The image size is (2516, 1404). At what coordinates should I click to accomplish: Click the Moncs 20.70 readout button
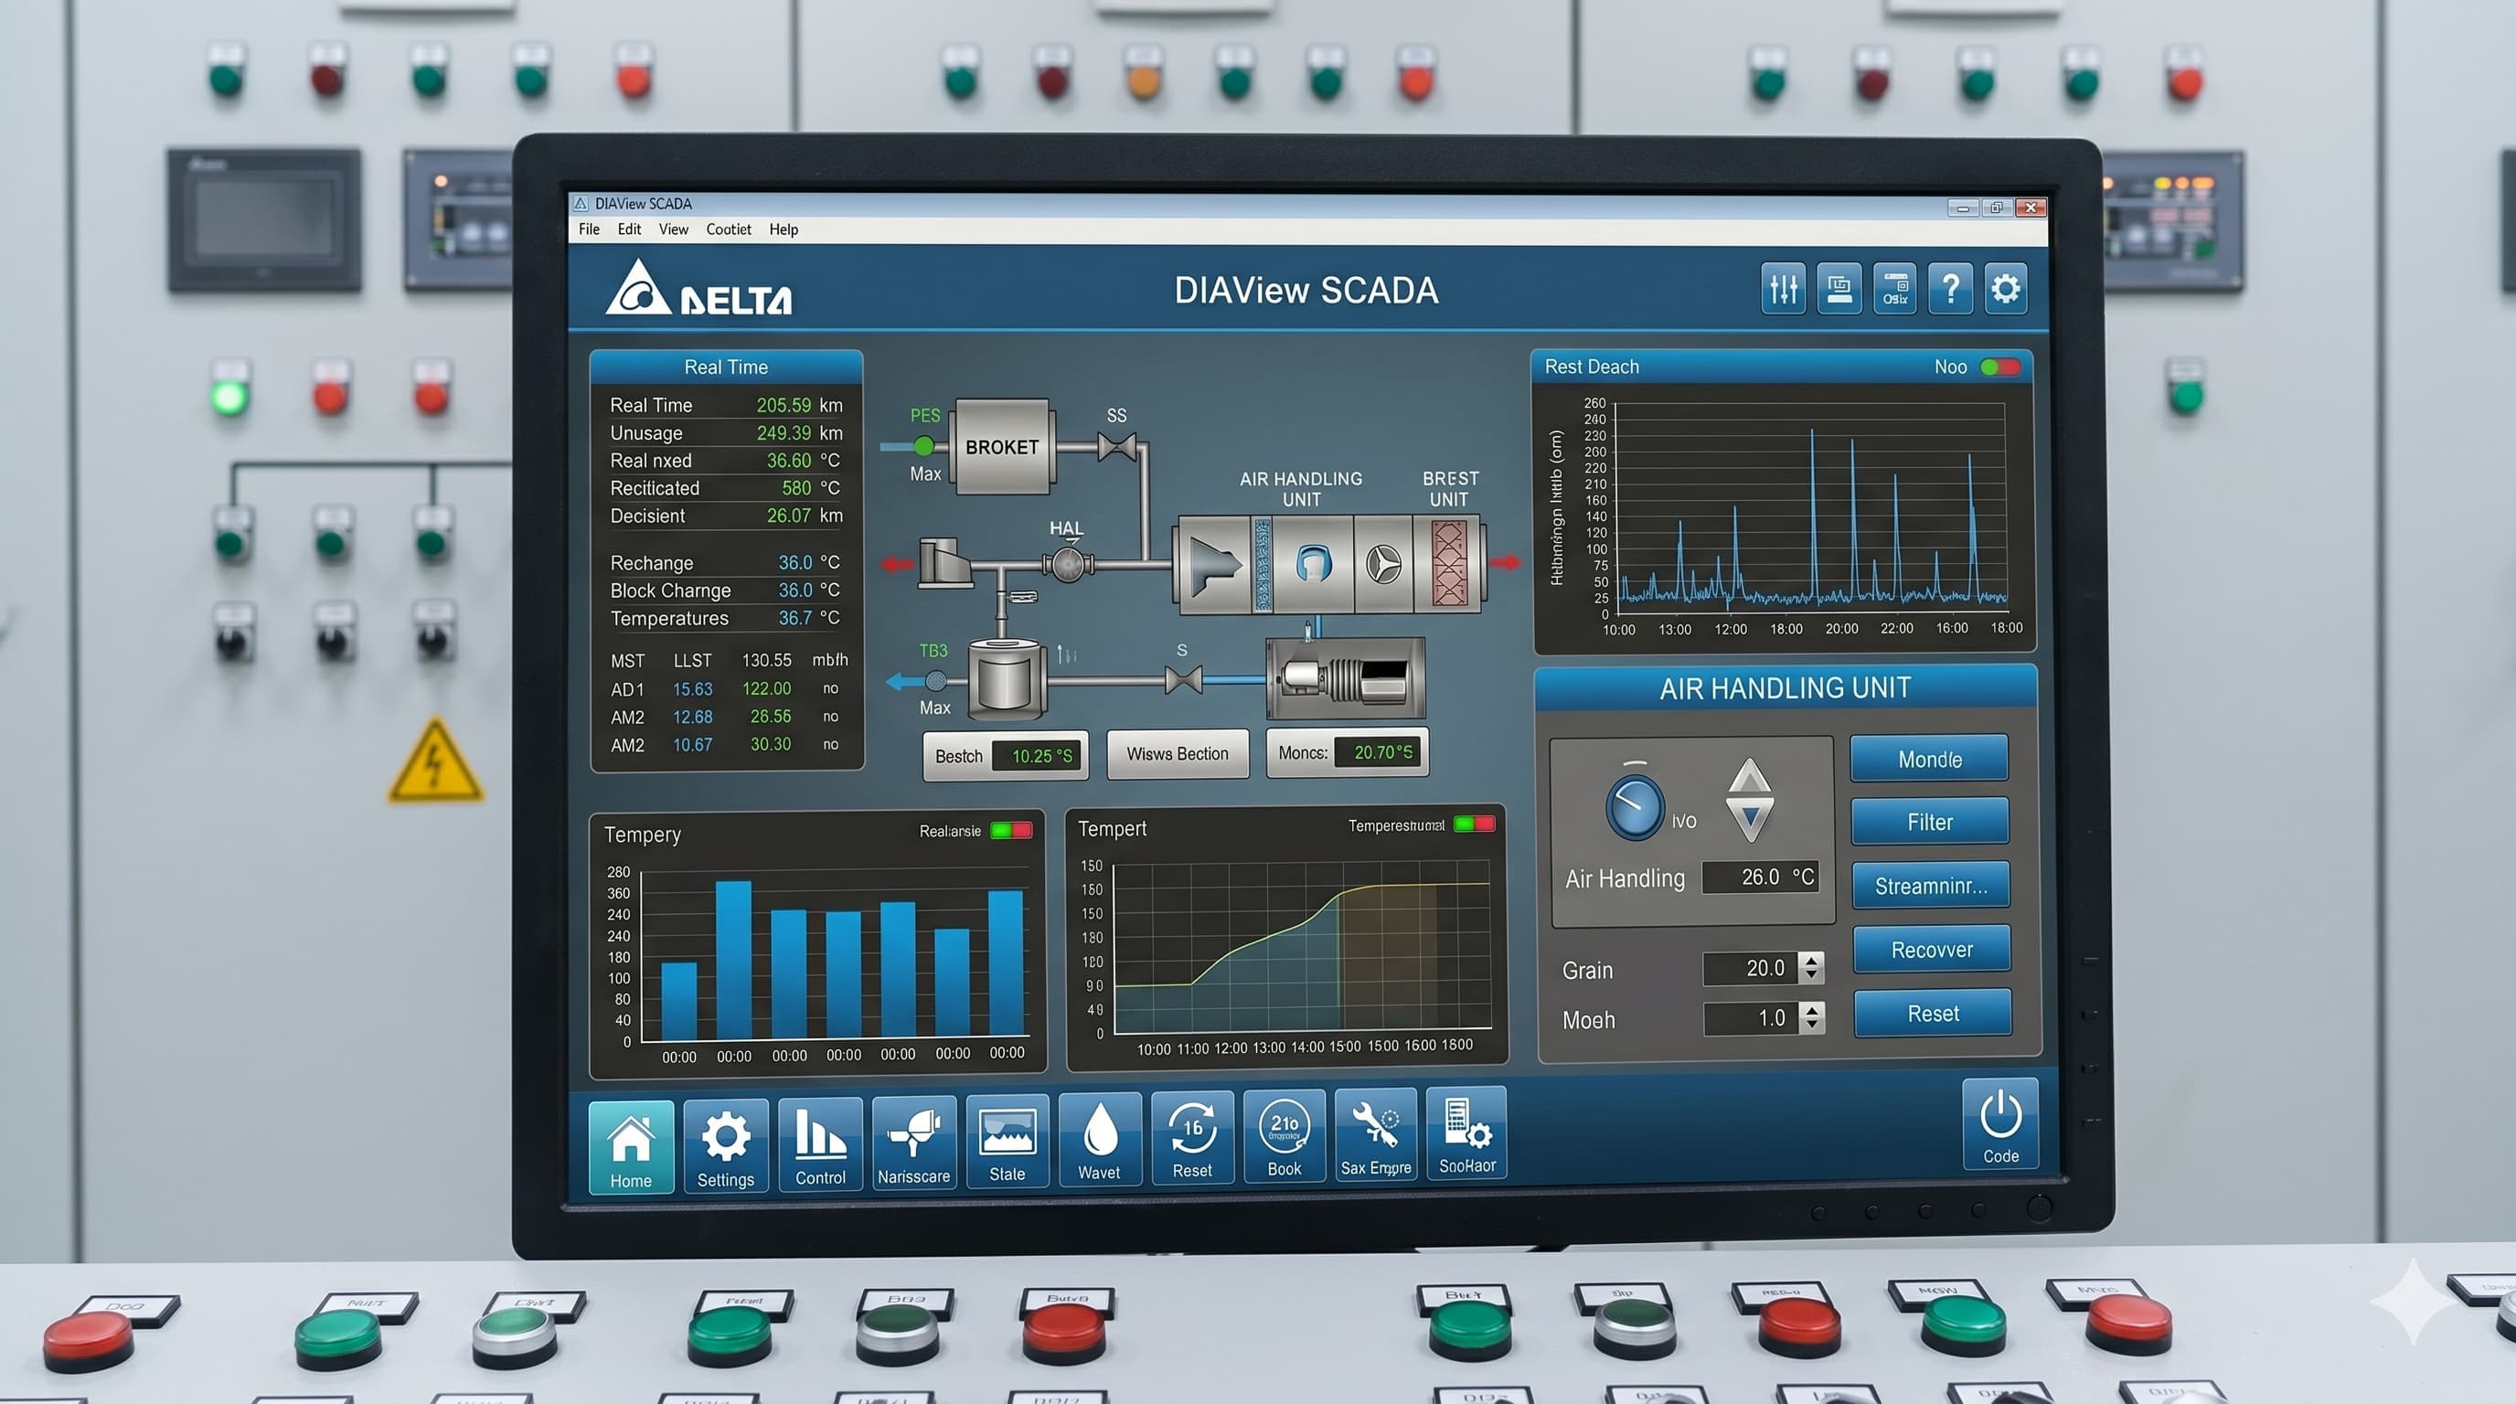1347,751
